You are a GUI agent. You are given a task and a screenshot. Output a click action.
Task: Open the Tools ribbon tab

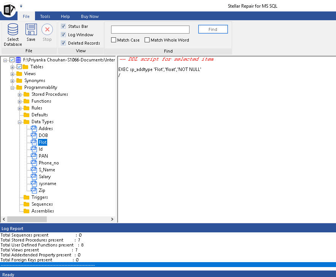point(45,16)
